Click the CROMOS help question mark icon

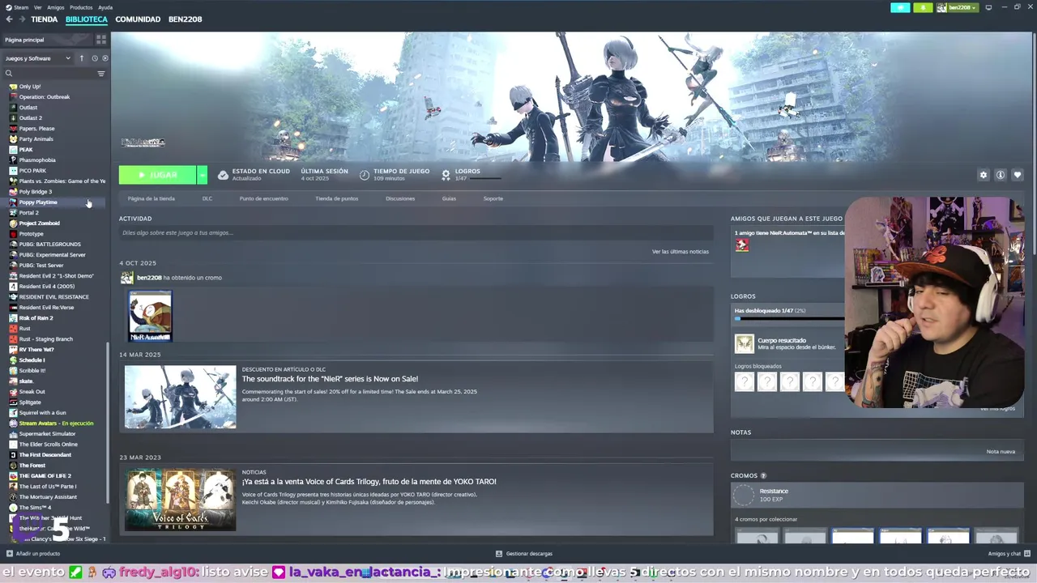[763, 476]
